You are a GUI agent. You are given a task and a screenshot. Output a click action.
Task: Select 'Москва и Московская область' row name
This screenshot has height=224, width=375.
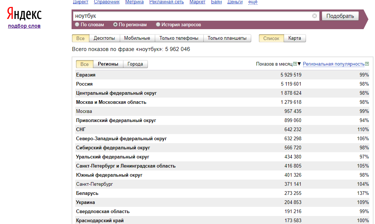point(111,102)
